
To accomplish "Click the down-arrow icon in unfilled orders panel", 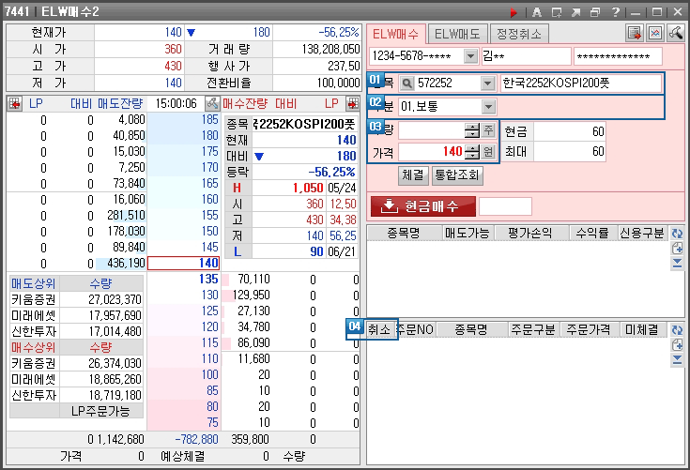I will coord(677,360).
